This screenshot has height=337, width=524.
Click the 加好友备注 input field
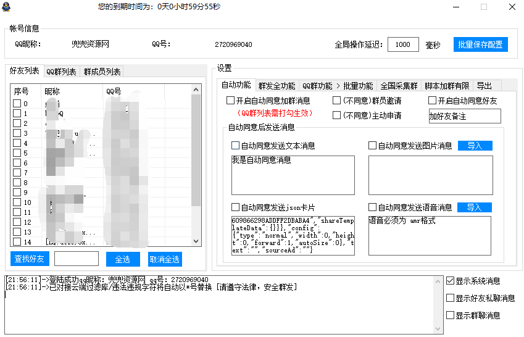[465, 116]
